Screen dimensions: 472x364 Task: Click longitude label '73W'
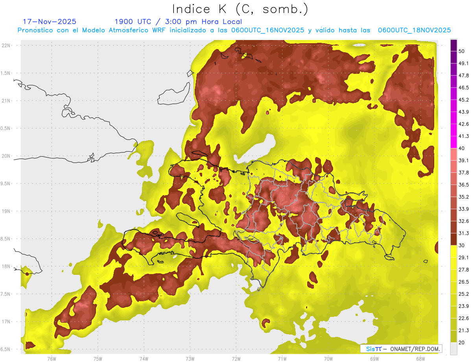click(190, 359)
